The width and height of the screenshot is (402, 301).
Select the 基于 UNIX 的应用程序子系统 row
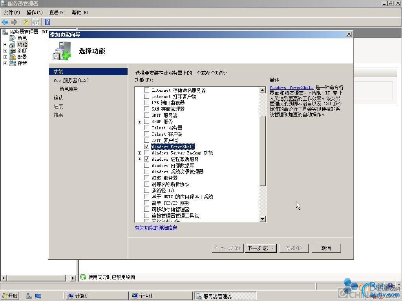[x=182, y=197]
